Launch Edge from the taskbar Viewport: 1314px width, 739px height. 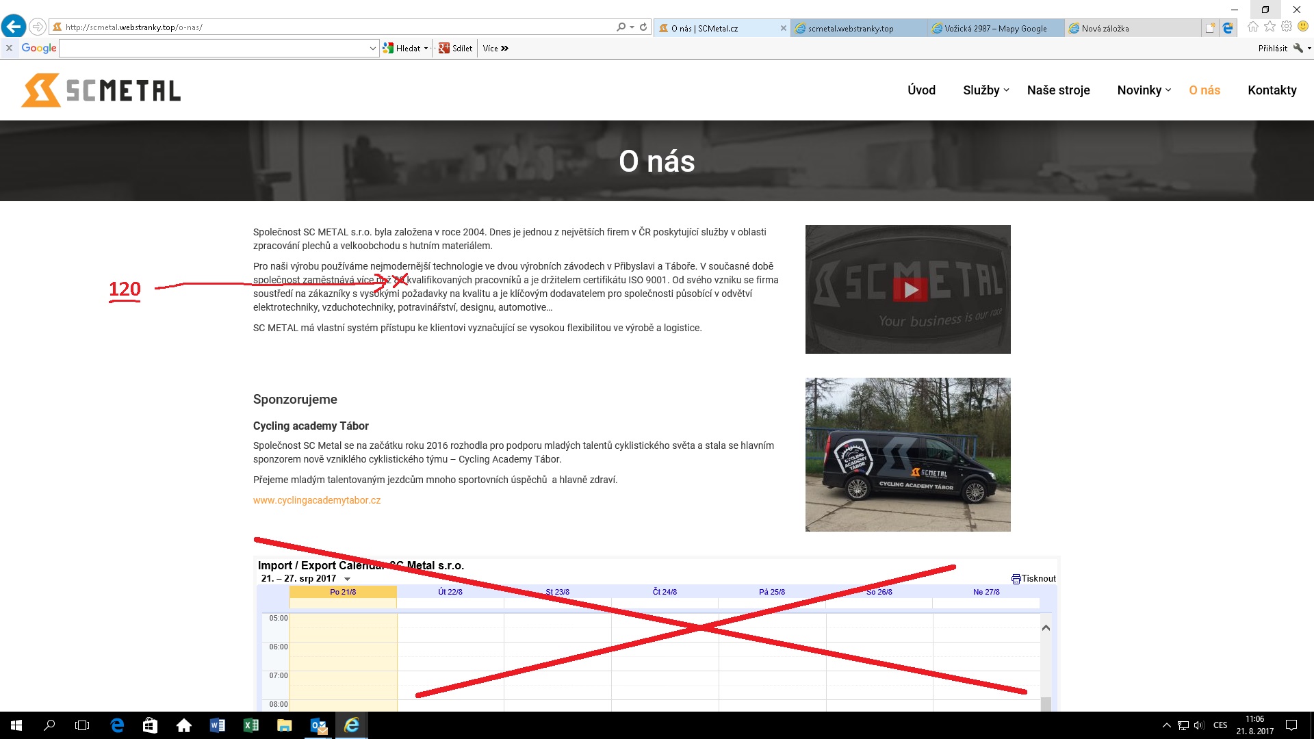(117, 725)
